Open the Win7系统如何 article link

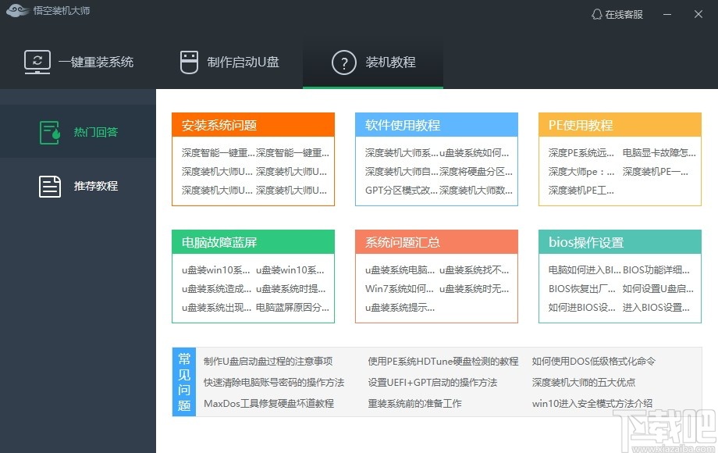400,288
